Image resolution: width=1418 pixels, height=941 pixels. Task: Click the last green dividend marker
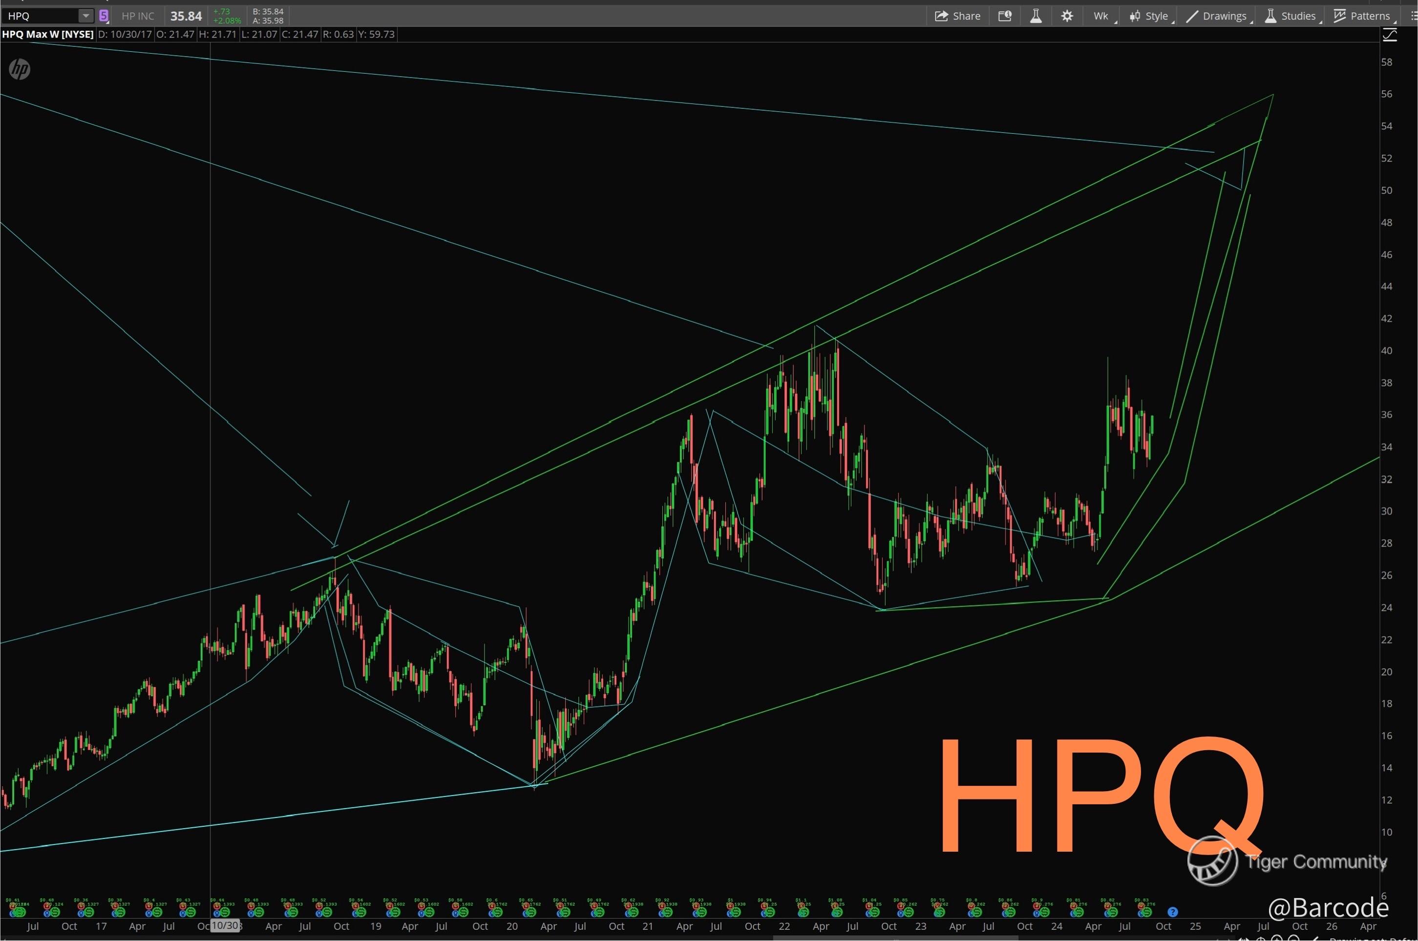click(x=1146, y=912)
